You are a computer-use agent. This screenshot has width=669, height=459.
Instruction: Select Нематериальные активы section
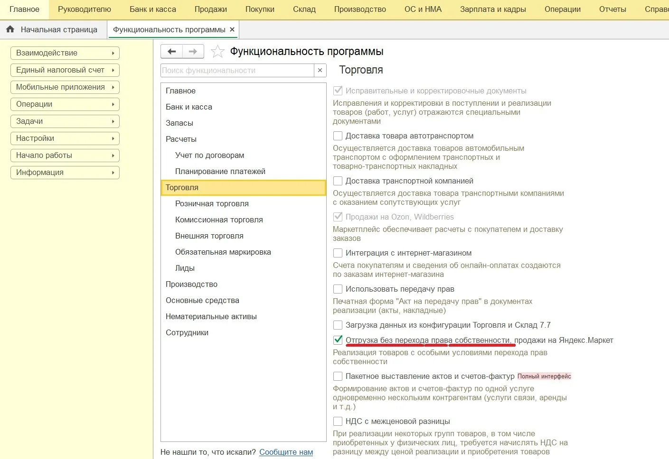[x=244, y=316]
